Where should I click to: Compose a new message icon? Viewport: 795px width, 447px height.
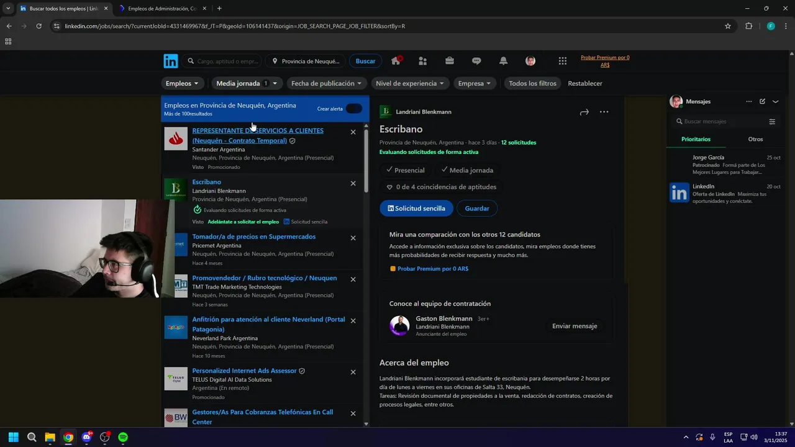pyautogui.click(x=762, y=101)
